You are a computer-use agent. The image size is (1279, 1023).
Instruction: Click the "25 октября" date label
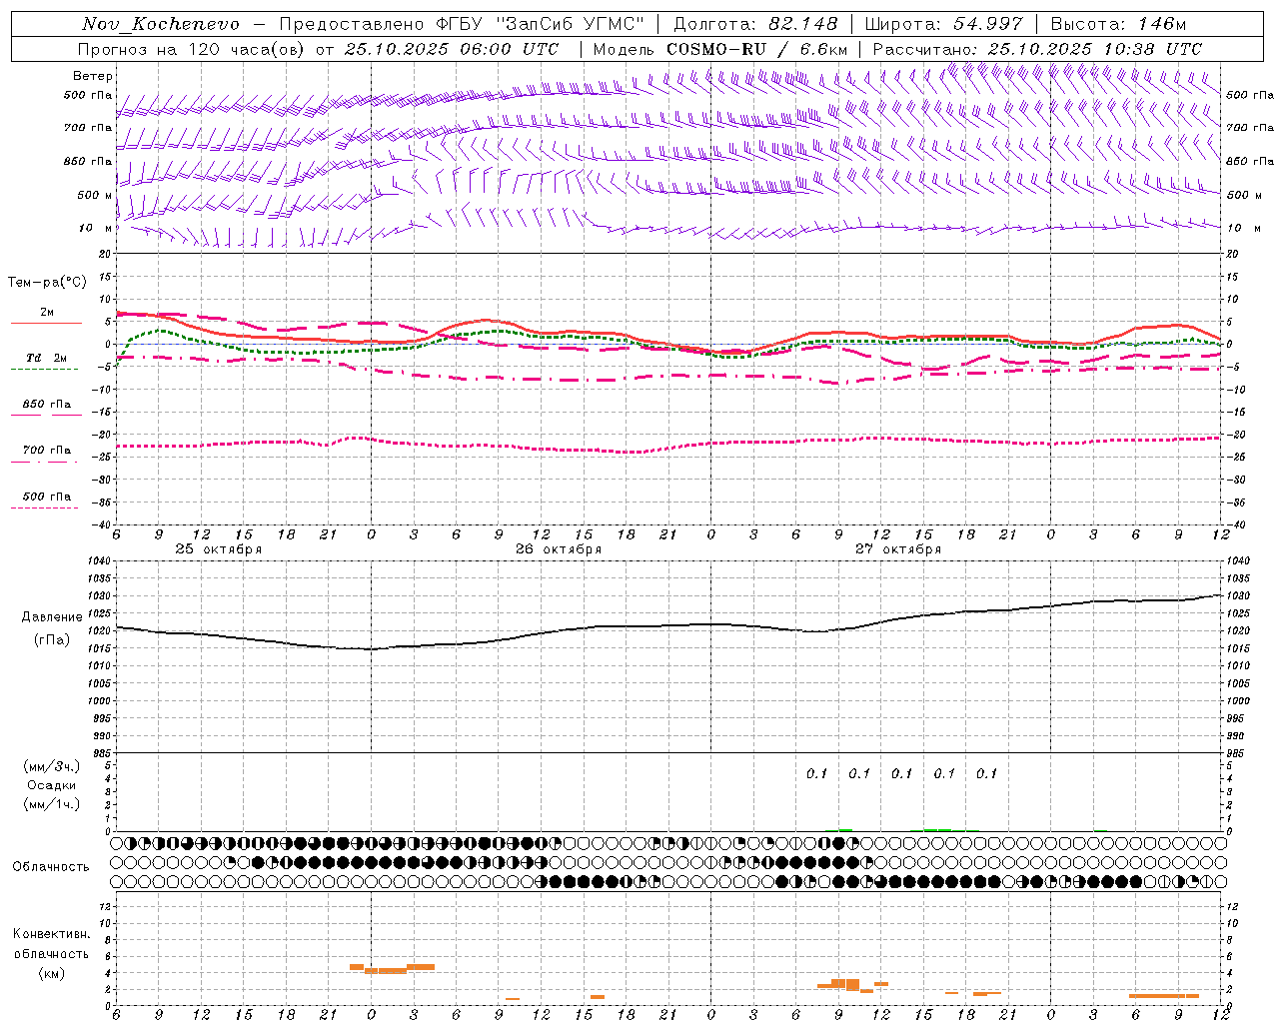(219, 549)
